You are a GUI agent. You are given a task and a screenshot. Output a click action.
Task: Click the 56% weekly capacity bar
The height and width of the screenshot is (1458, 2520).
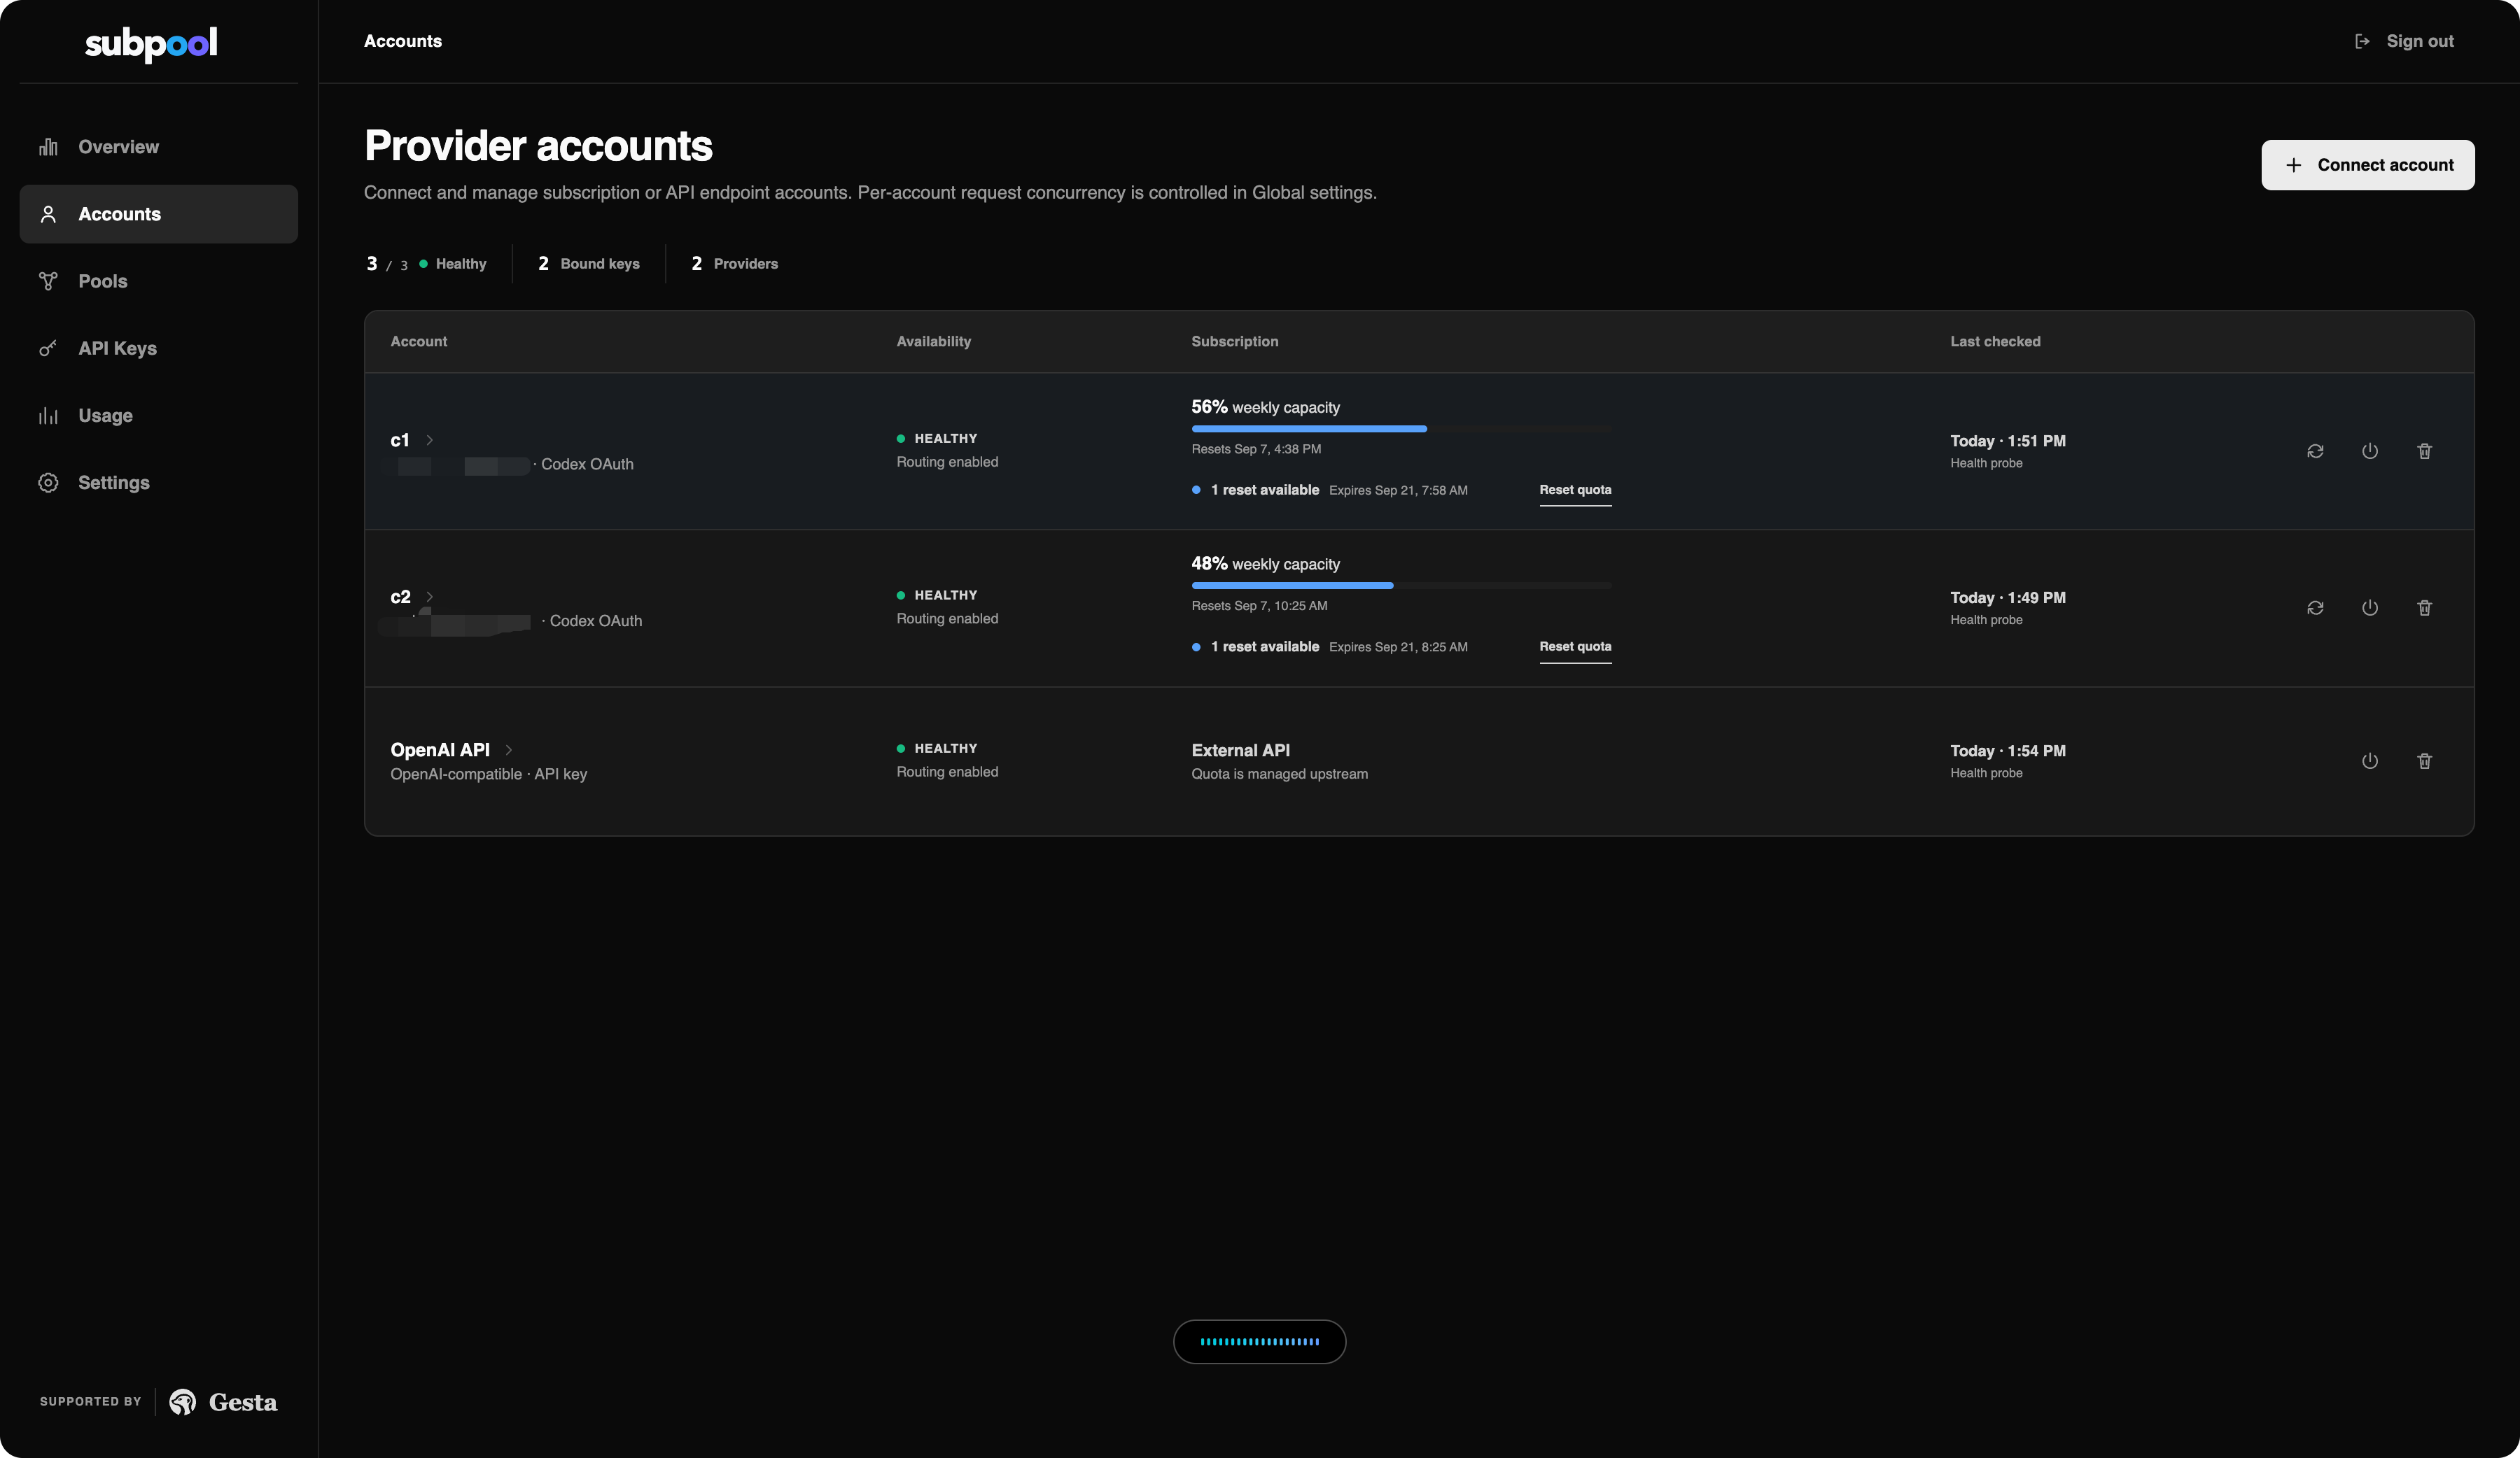tap(1401, 429)
